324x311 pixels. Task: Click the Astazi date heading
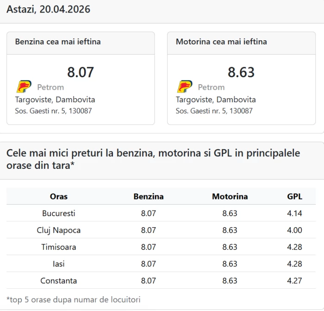click(x=49, y=9)
